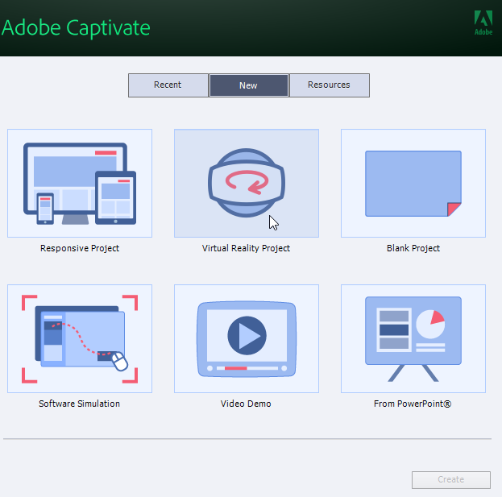The image size is (502, 497).
Task: Choose the Video Demo icon
Action: [247, 338]
